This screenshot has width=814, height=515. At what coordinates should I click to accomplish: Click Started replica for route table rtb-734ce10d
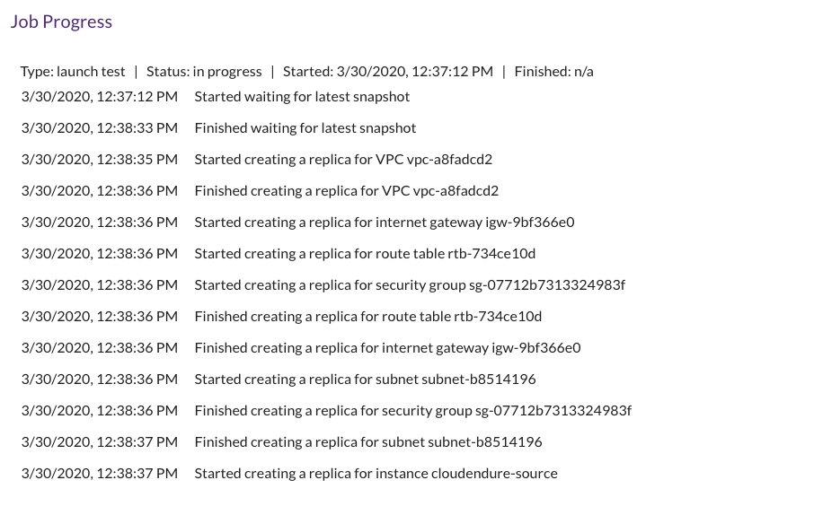[365, 254]
